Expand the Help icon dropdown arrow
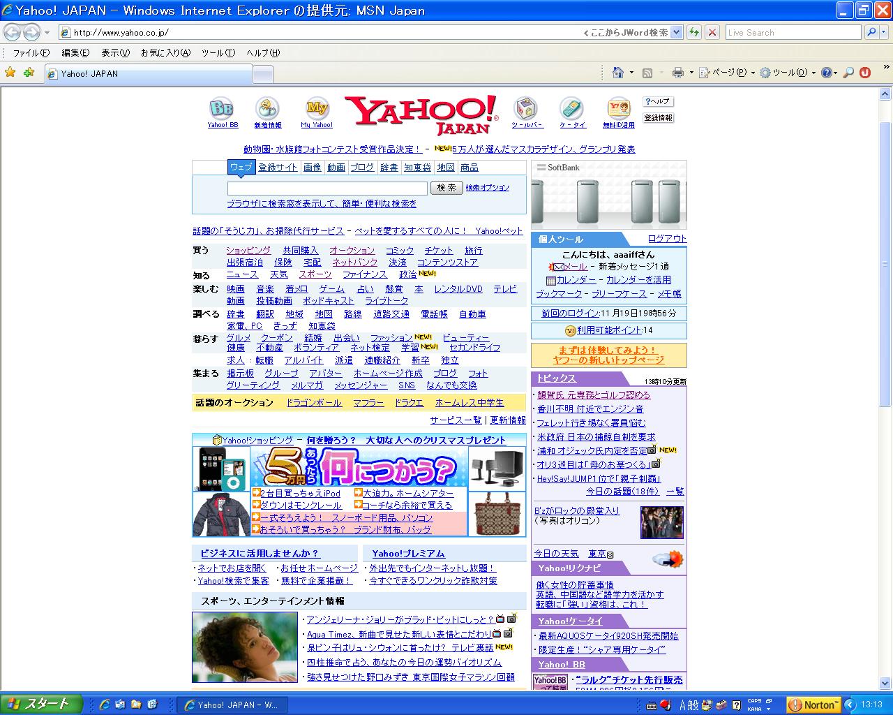 [835, 73]
